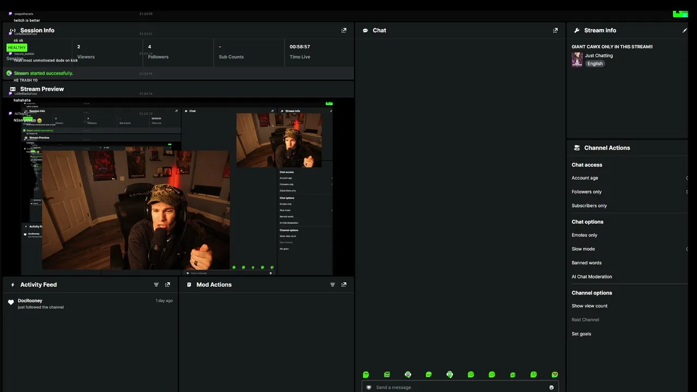Click the Time Live label
Screen dimensions: 697x392
pos(300,57)
